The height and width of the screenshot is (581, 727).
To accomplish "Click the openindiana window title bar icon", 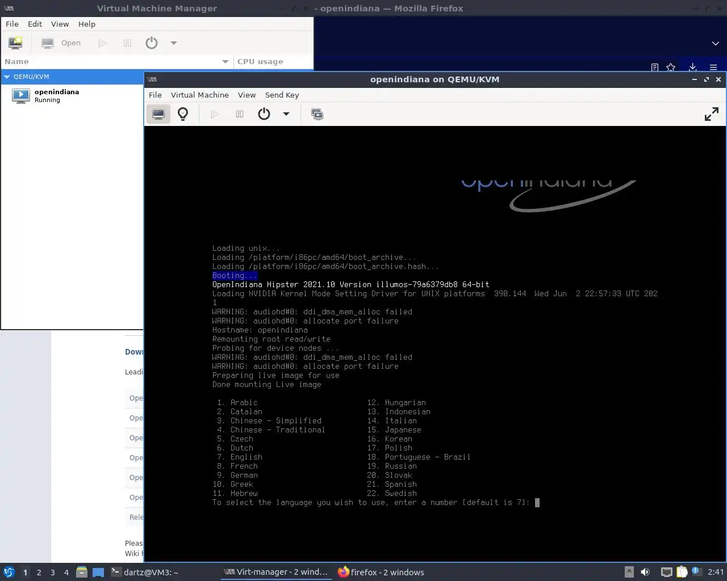I will [x=152, y=79].
